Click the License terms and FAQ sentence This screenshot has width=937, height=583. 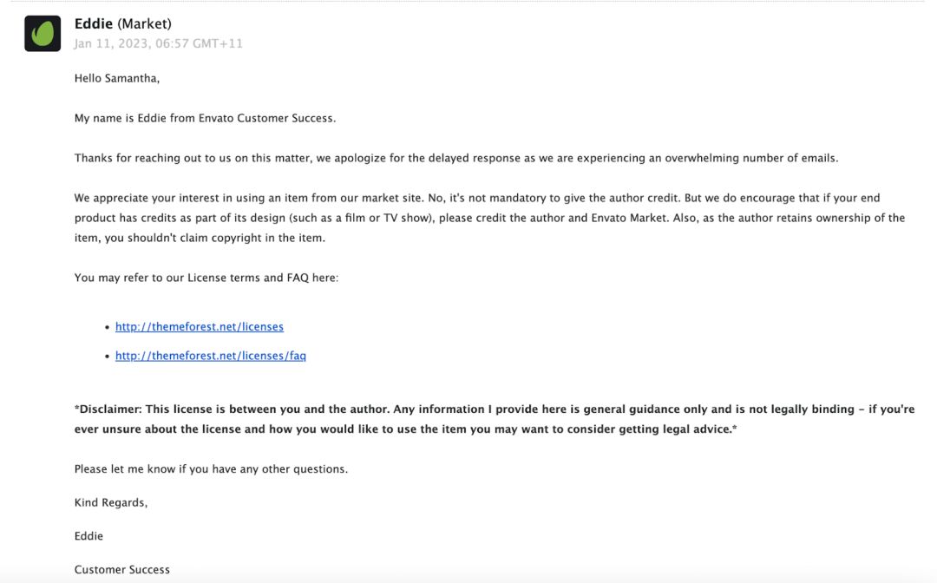tap(206, 278)
